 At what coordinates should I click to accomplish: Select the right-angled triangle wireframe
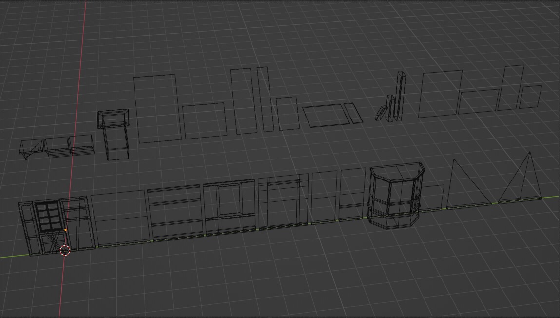pyautogui.click(x=468, y=184)
